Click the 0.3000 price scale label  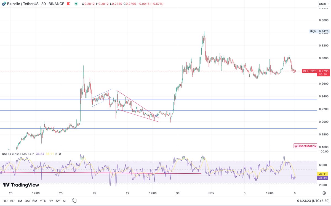click(323, 58)
